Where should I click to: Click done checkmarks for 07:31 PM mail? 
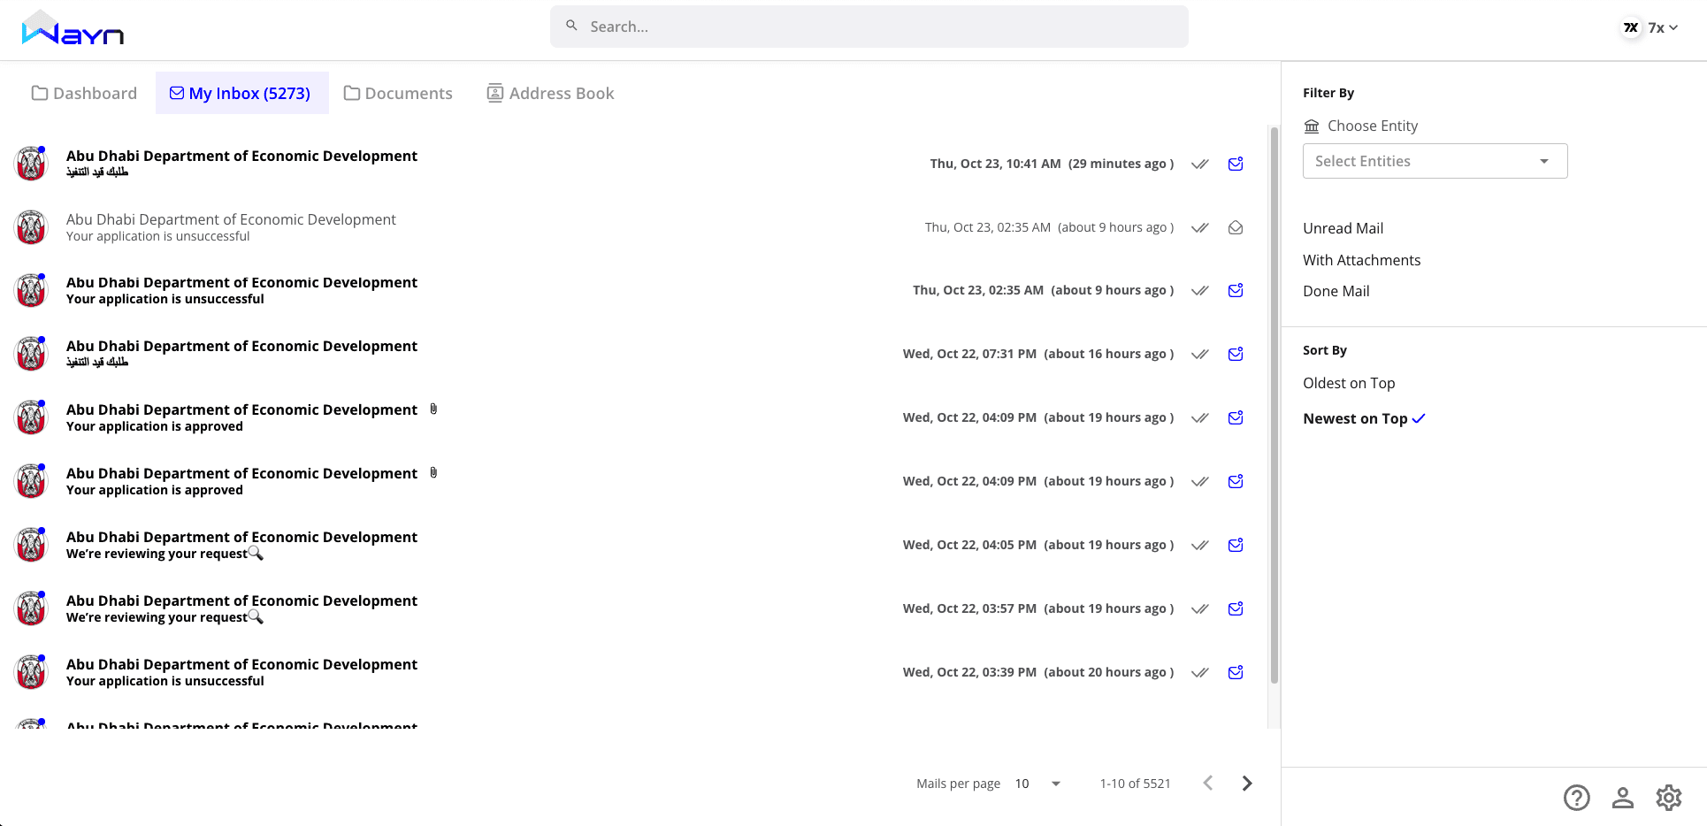(1200, 354)
